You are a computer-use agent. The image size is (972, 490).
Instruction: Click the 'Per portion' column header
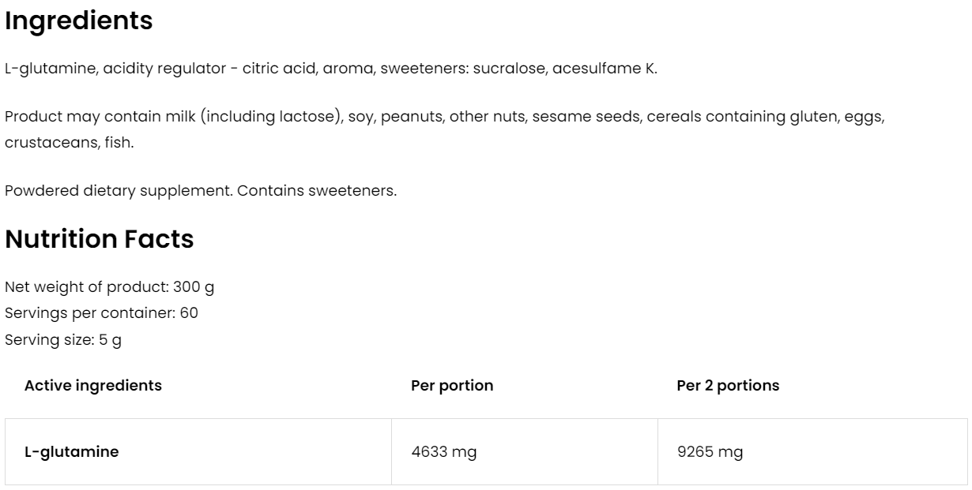coord(452,386)
